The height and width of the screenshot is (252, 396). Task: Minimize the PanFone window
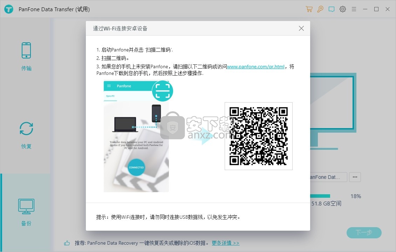(x=365, y=9)
